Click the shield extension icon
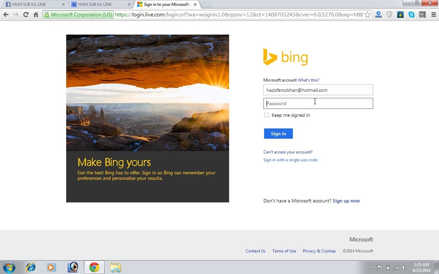Viewport: 439px width, 274px height. click(389, 14)
